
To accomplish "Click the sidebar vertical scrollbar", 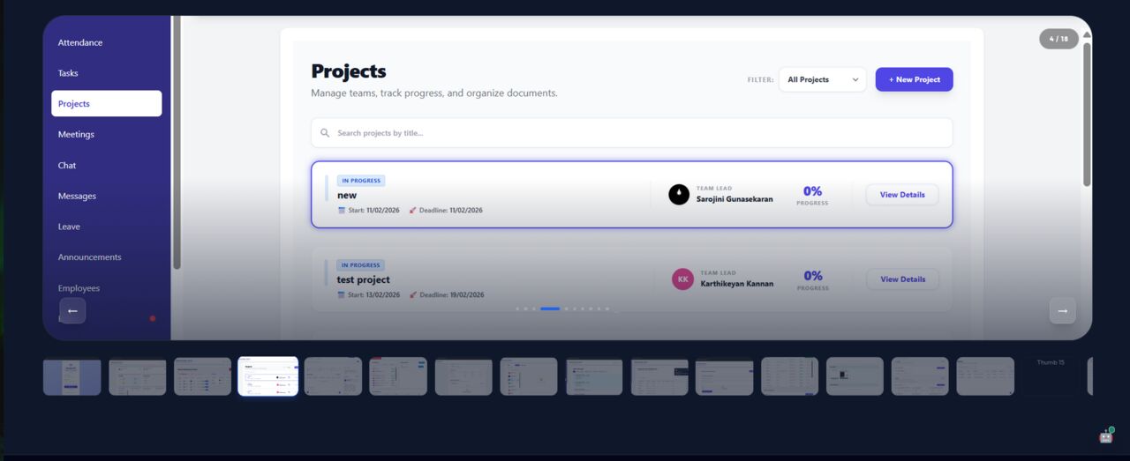I will (x=177, y=143).
